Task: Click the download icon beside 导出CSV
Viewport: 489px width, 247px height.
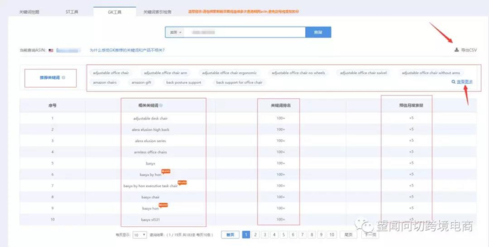Action: [456, 50]
